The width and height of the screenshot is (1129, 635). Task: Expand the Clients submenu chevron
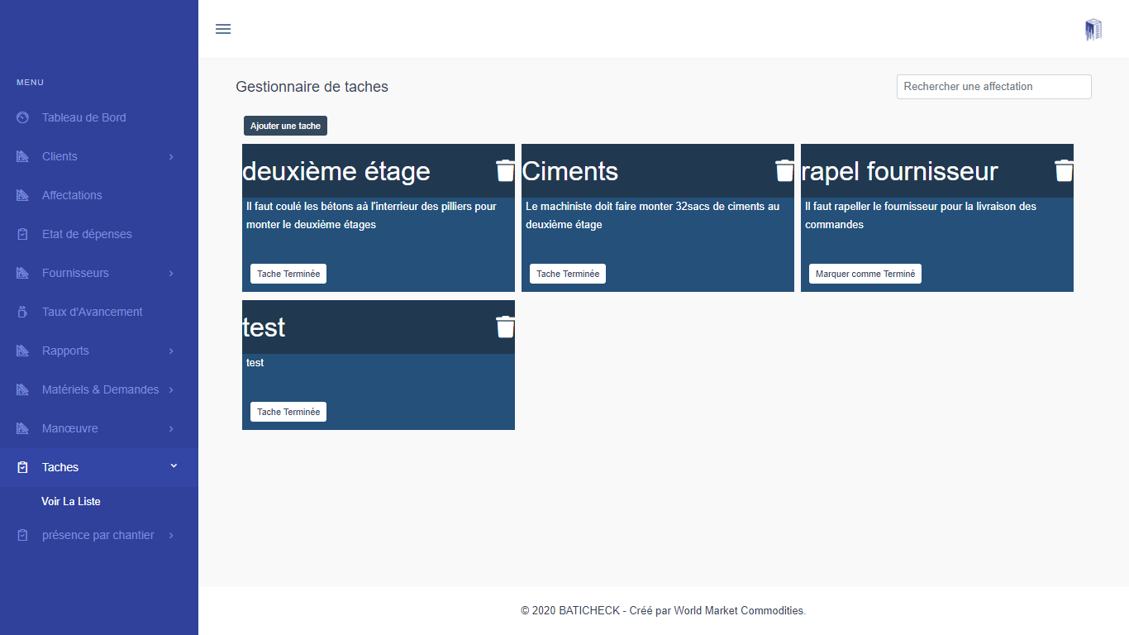pyautogui.click(x=171, y=156)
